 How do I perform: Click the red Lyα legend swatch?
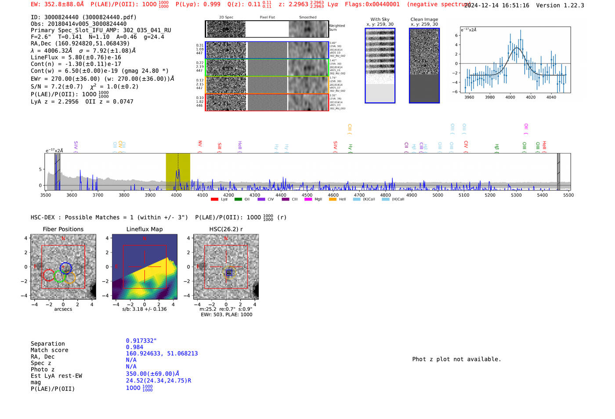pyautogui.click(x=214, y=199)
